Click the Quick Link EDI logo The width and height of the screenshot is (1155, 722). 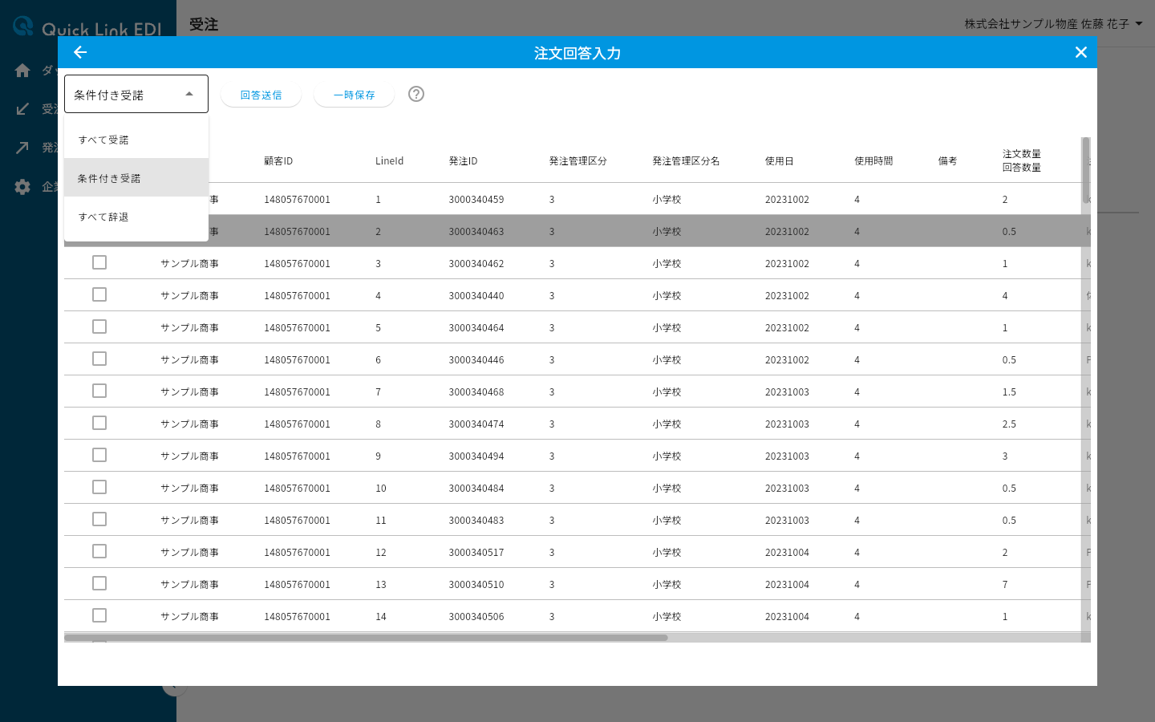[87, 28]
